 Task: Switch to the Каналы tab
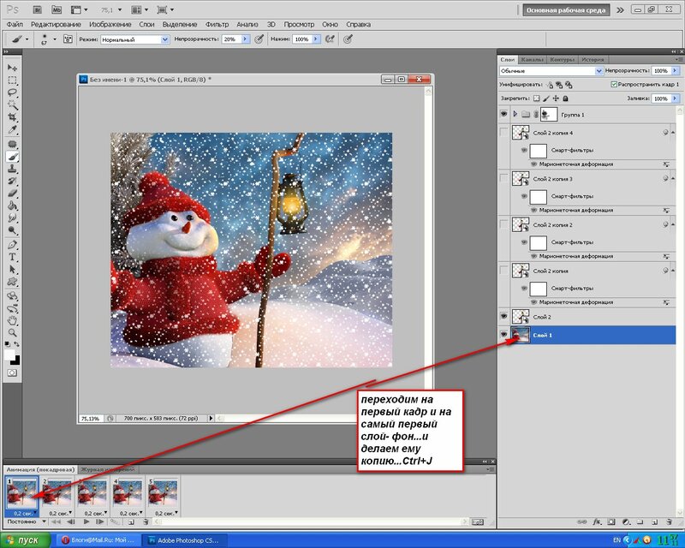click(533, 59)
